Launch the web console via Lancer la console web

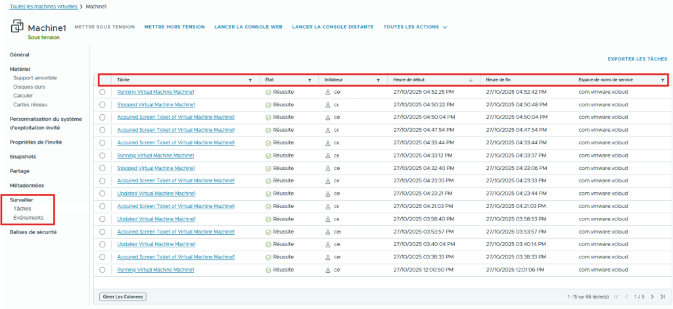[248, 27]
